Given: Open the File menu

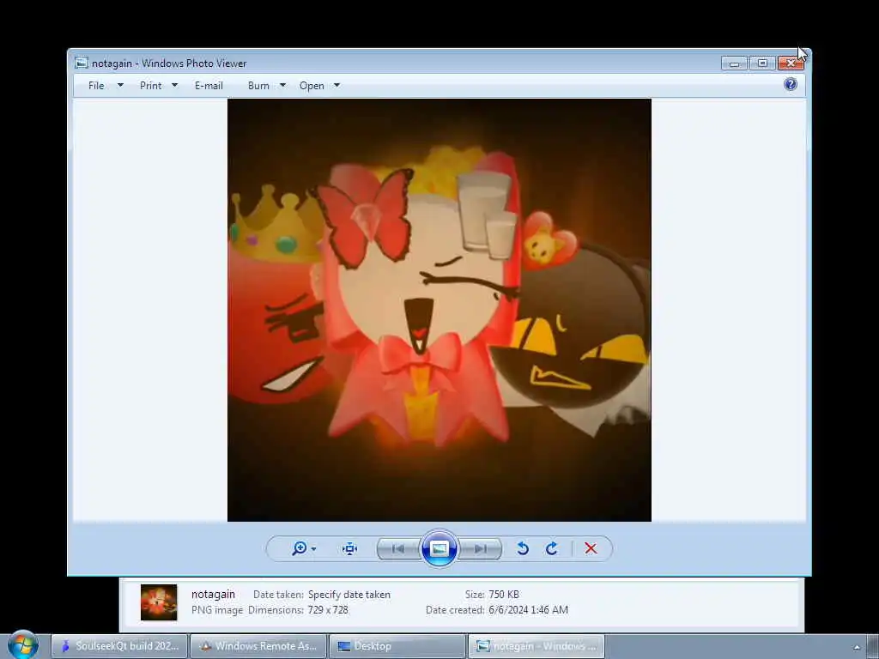Looking at the screenshot, I should 96,86.
